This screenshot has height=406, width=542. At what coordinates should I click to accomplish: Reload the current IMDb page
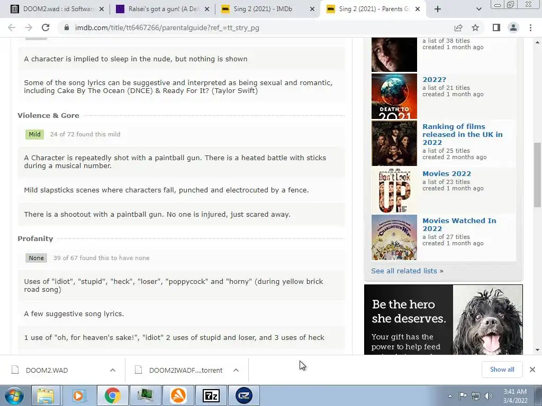46,27
